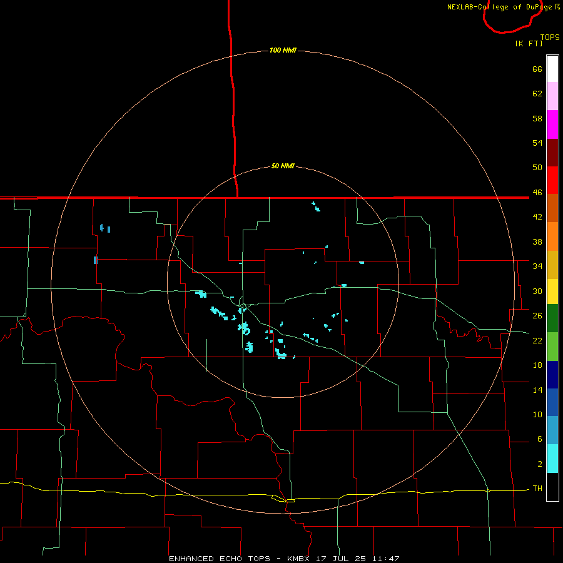The height and width of the screenshot is (563, 563).
Task: Click the 34 value on the scale
Action: coord(537,266)
